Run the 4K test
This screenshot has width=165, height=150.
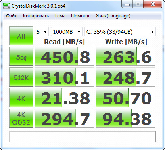pos(21,98)
